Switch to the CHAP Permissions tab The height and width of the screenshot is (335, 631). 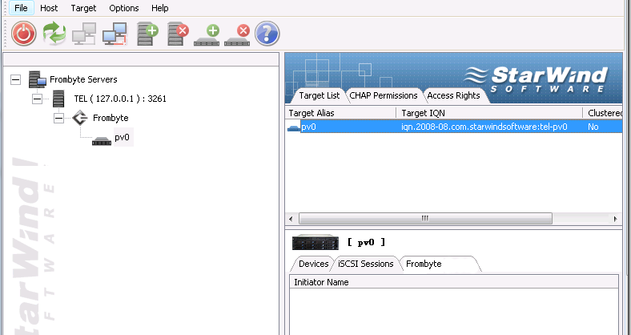[x=383, y=96]
